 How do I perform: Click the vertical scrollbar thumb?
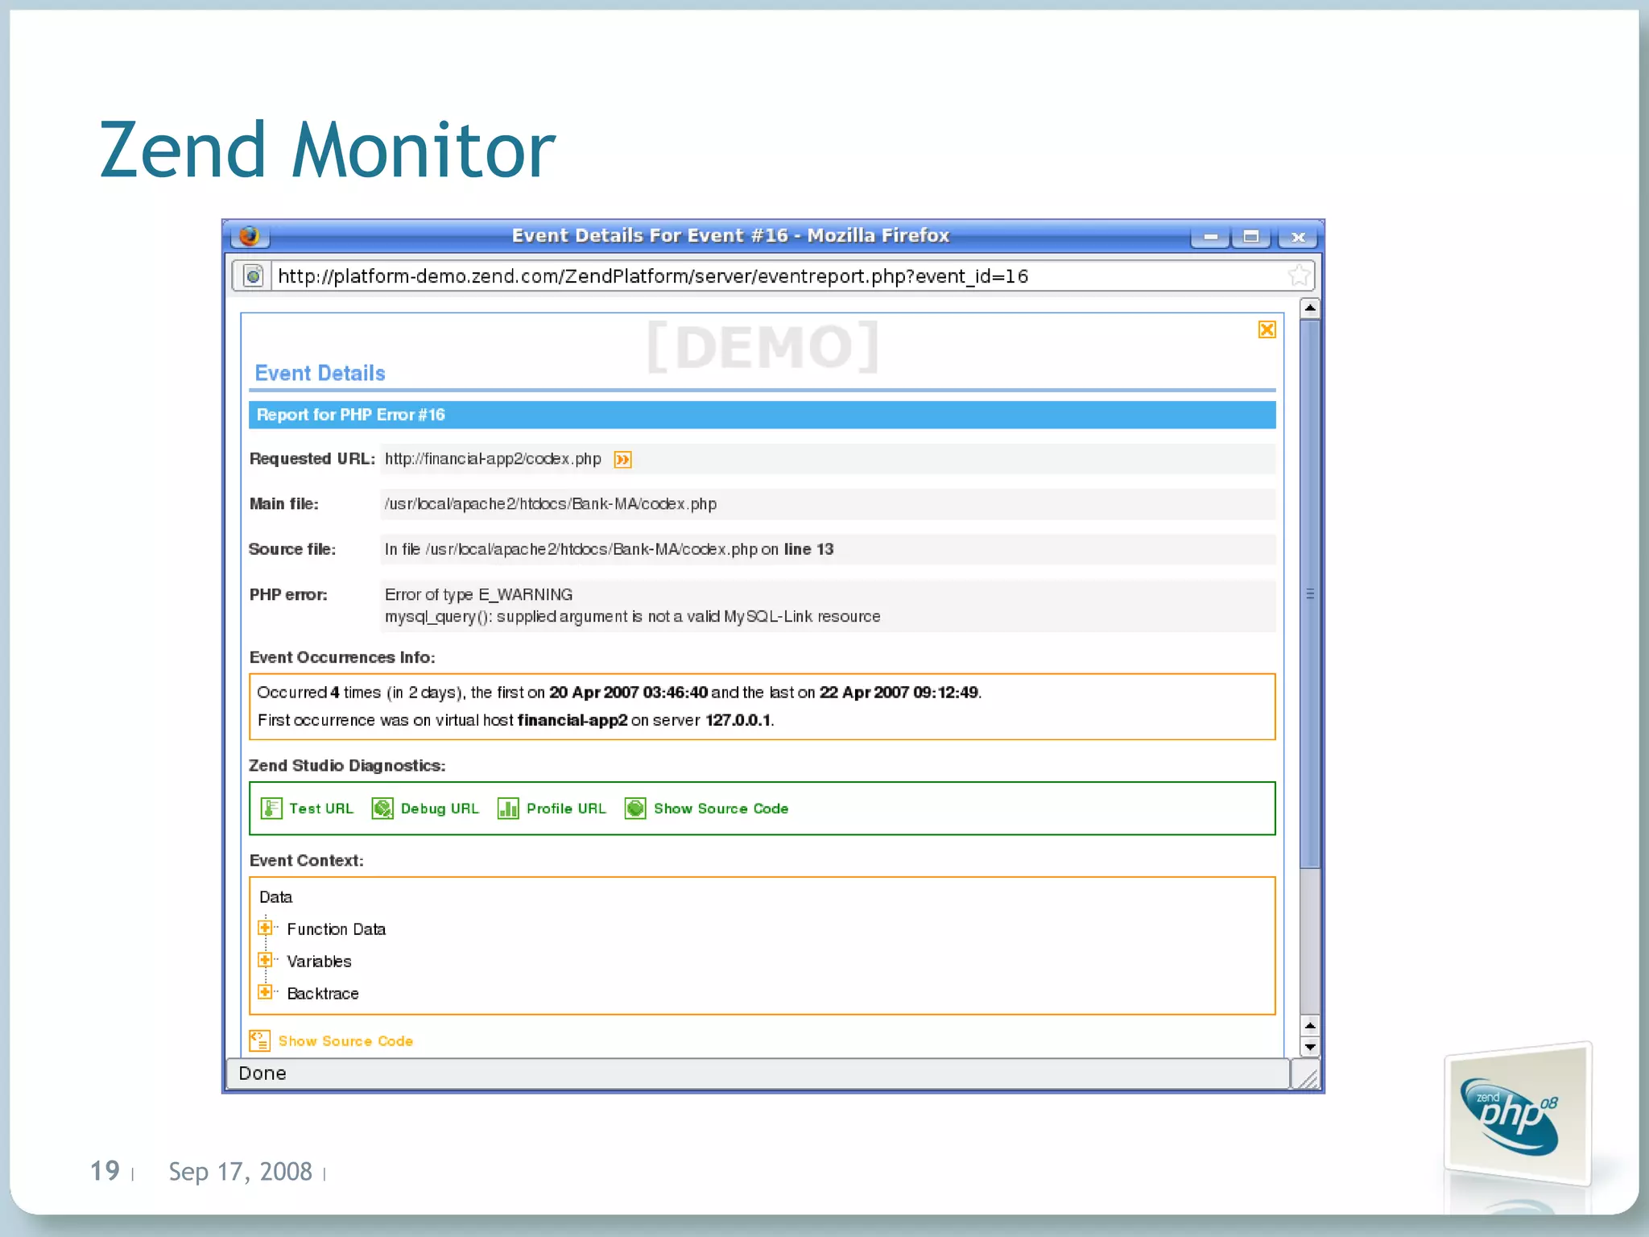[x=1310, y=594]
